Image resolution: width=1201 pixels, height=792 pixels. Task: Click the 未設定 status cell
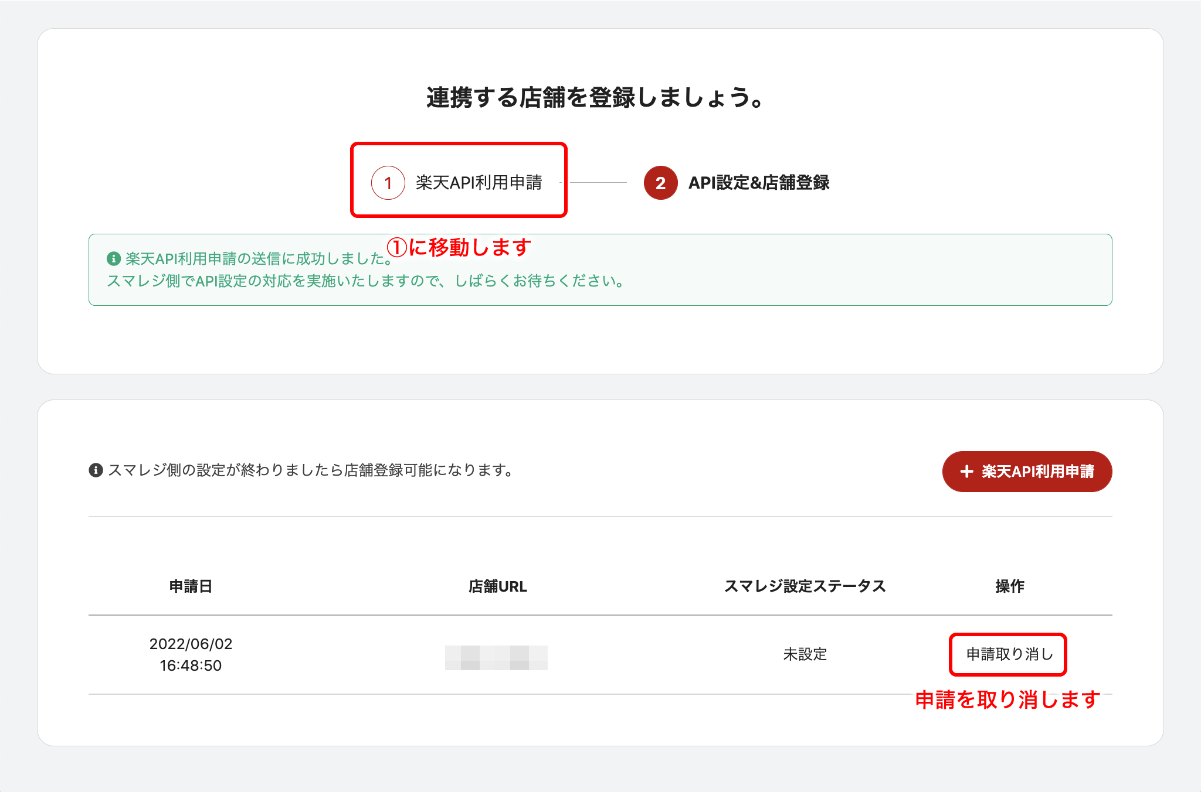point(805,654)
